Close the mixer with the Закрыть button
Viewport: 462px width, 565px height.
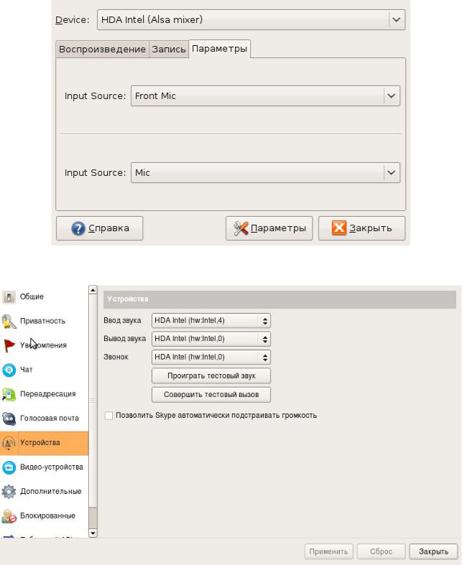361,228
